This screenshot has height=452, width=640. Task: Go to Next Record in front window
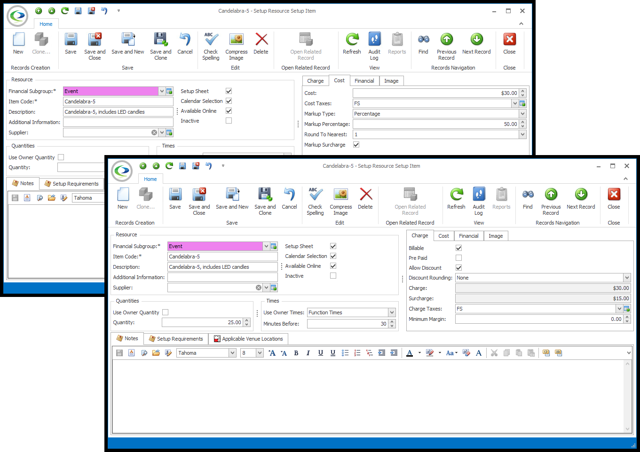(x=581, y=198)
